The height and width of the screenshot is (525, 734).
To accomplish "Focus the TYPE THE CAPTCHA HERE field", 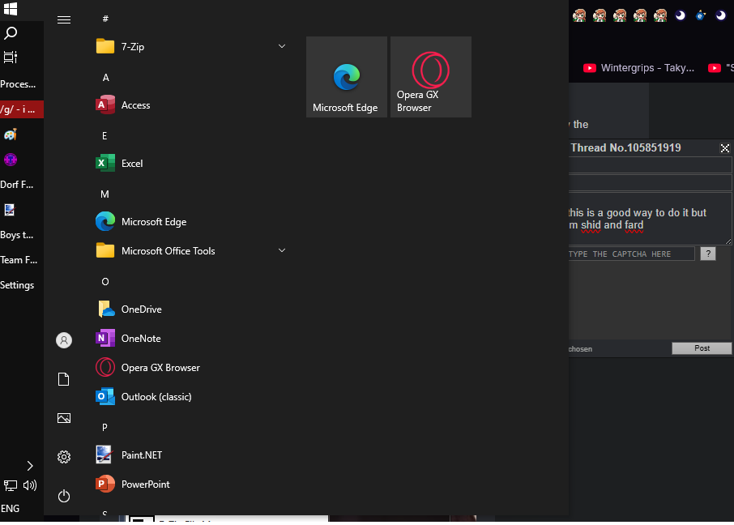I will (631, 254).
